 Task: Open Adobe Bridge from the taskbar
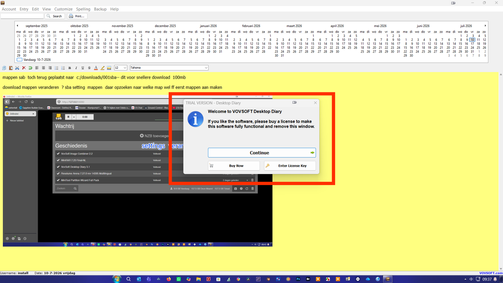coord(308,279)
